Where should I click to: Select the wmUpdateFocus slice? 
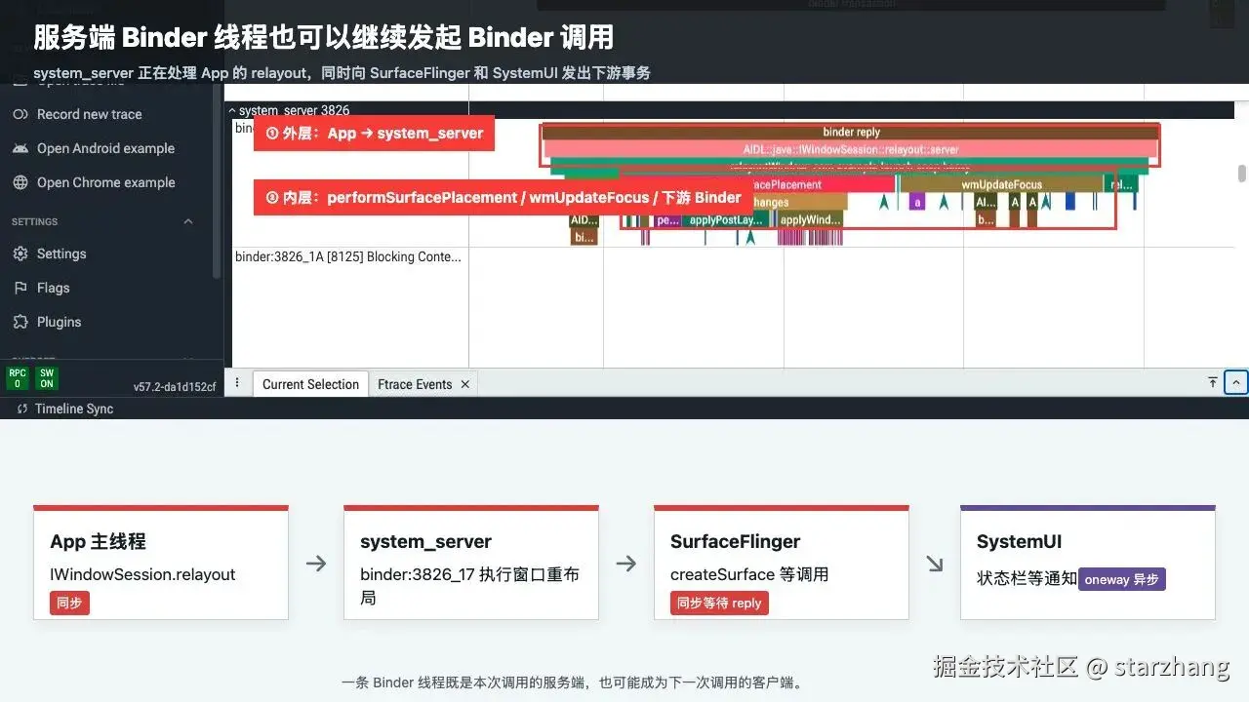(1001, 184)
